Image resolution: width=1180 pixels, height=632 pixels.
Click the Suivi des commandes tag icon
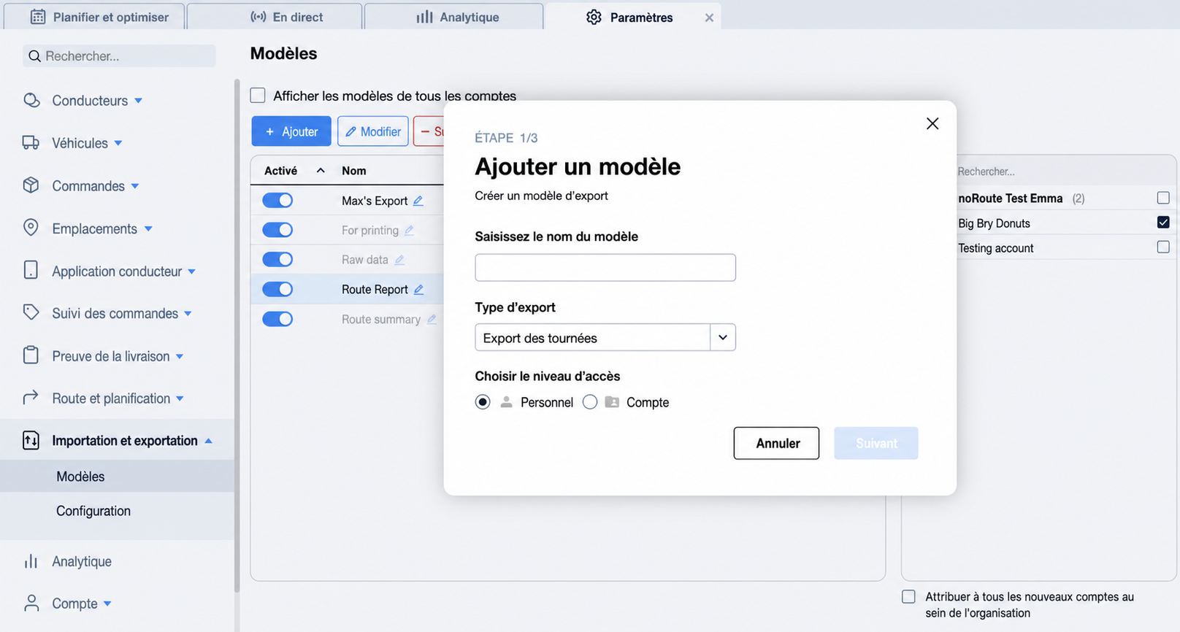pyautogui.click(x=31, y=312)
